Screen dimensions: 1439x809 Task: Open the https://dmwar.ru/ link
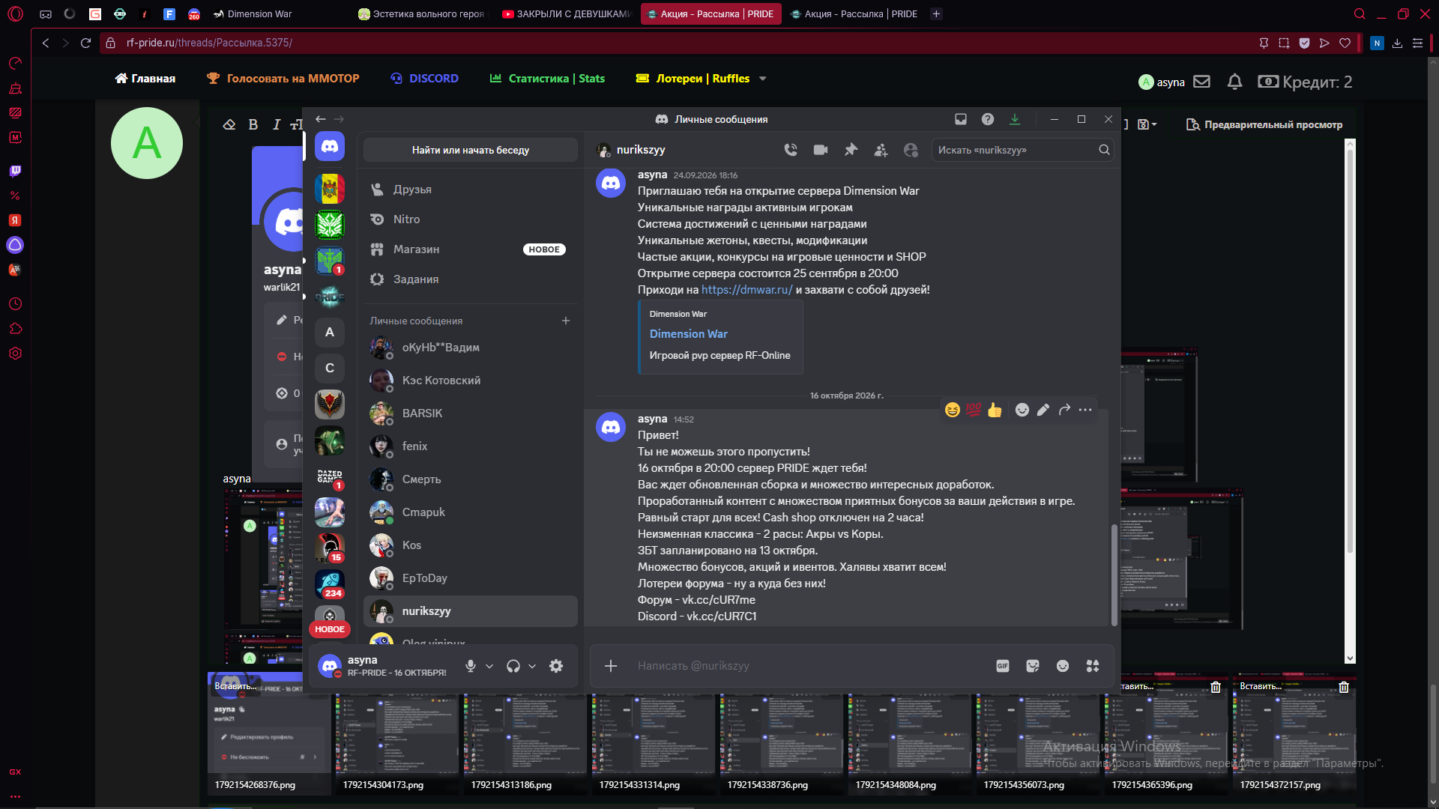coord(746,290)
